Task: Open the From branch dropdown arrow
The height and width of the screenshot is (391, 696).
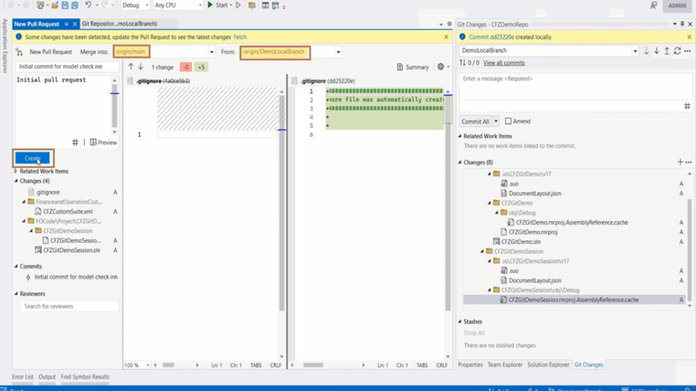Action: click(x=338, y=52)
